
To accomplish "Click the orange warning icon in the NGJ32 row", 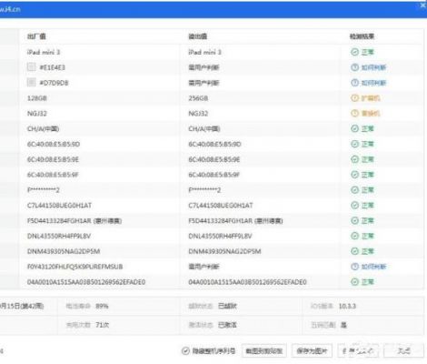I will click(354, 113).
